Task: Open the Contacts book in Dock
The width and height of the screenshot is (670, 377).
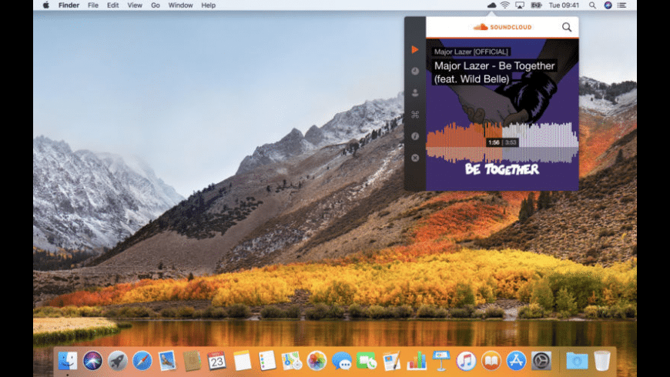Action: tap(192, 361)
